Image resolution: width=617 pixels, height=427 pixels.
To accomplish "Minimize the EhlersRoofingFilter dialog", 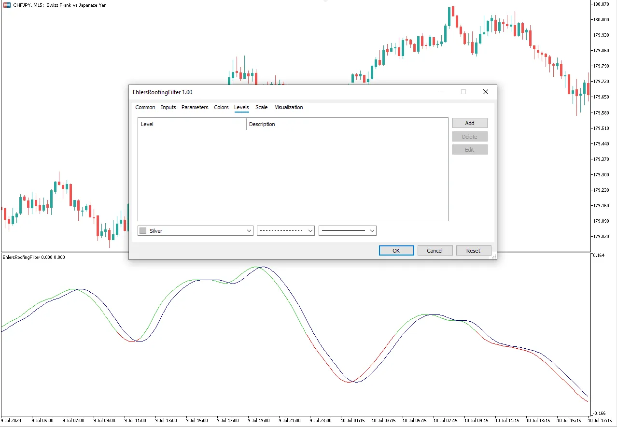I will click(441, 92).
